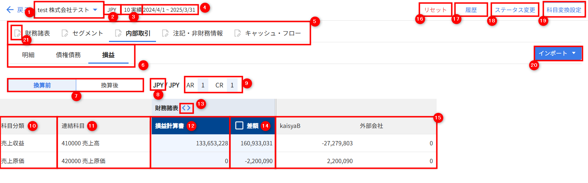
Task: Click the 損益計算書 column header
Action: [x=170, y=126]
